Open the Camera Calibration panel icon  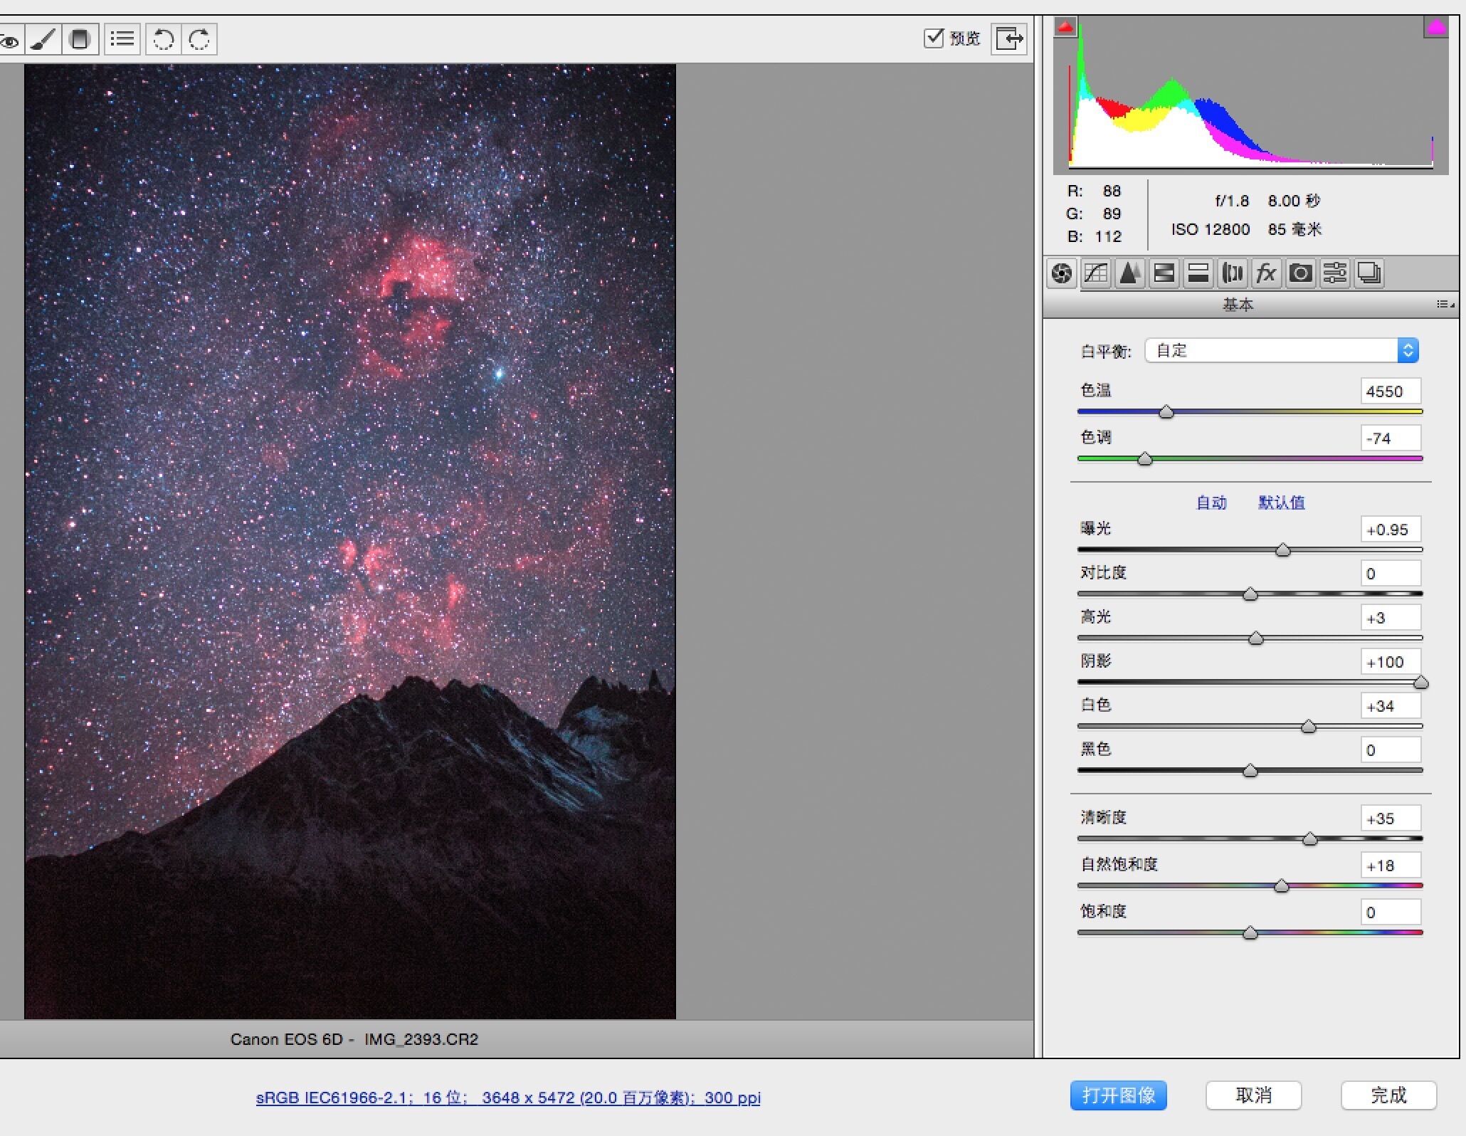coord(1301,273)
